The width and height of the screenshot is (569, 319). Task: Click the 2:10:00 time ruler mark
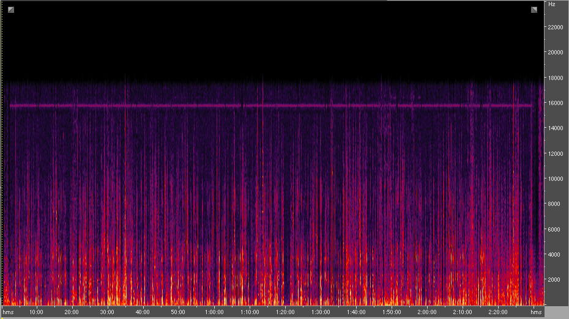(463, 312)
